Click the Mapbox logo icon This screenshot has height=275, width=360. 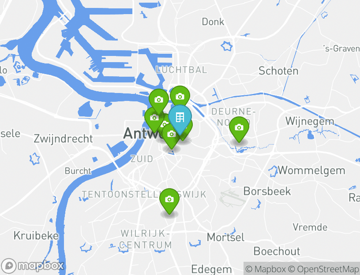(9, 266)
